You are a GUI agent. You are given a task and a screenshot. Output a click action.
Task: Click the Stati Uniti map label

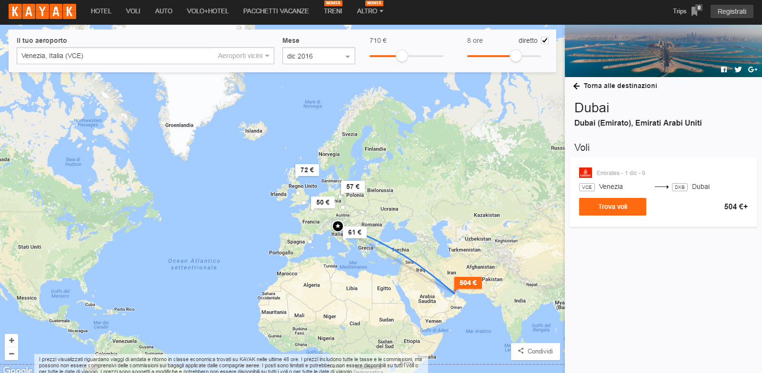coord(30,247)
